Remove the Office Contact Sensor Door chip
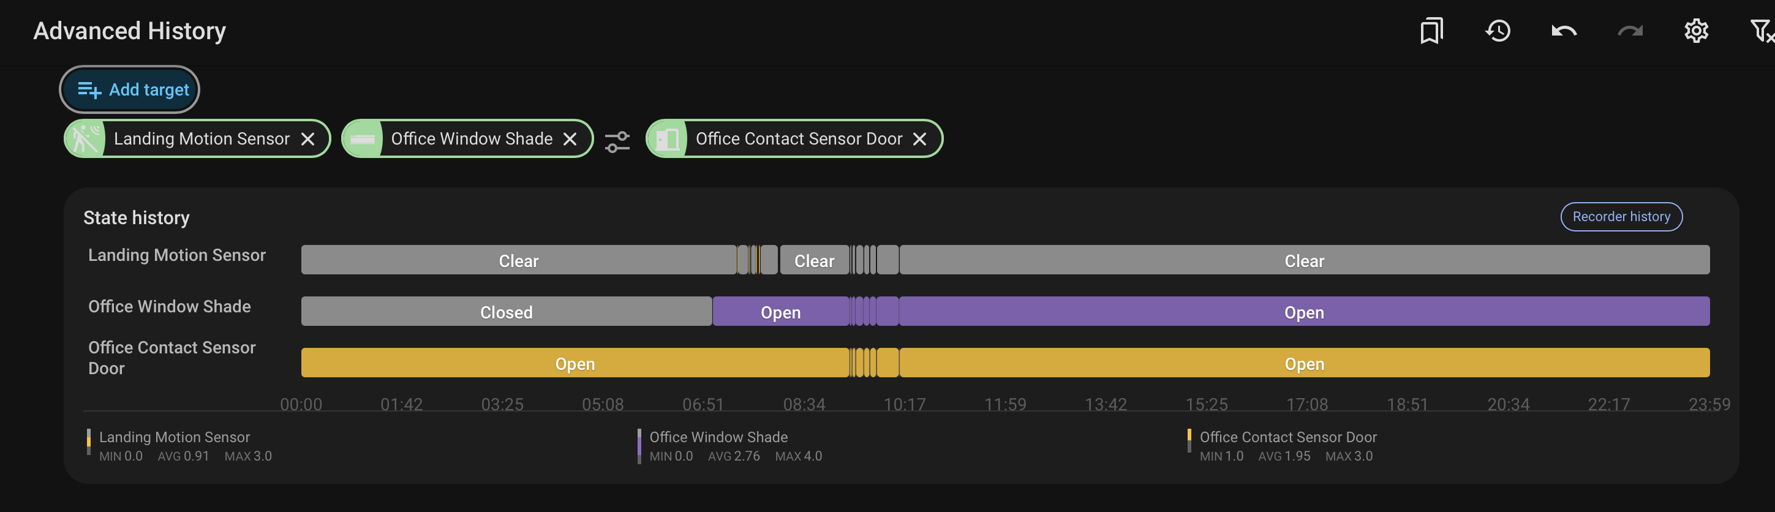 (919, 139)
